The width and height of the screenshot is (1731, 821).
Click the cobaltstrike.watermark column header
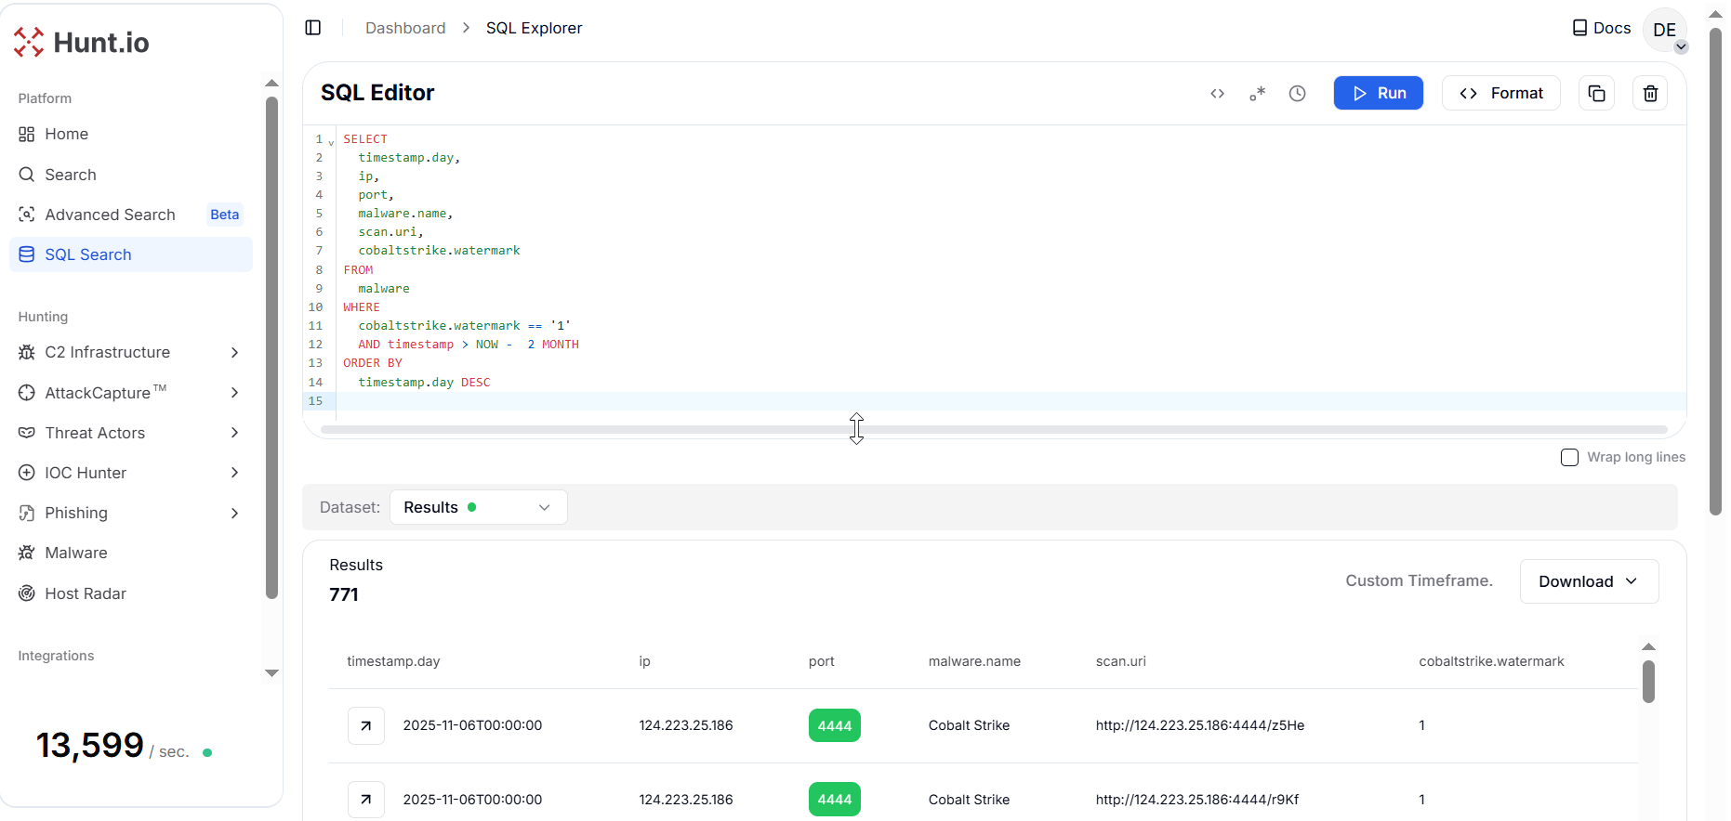pos(1491,661)
